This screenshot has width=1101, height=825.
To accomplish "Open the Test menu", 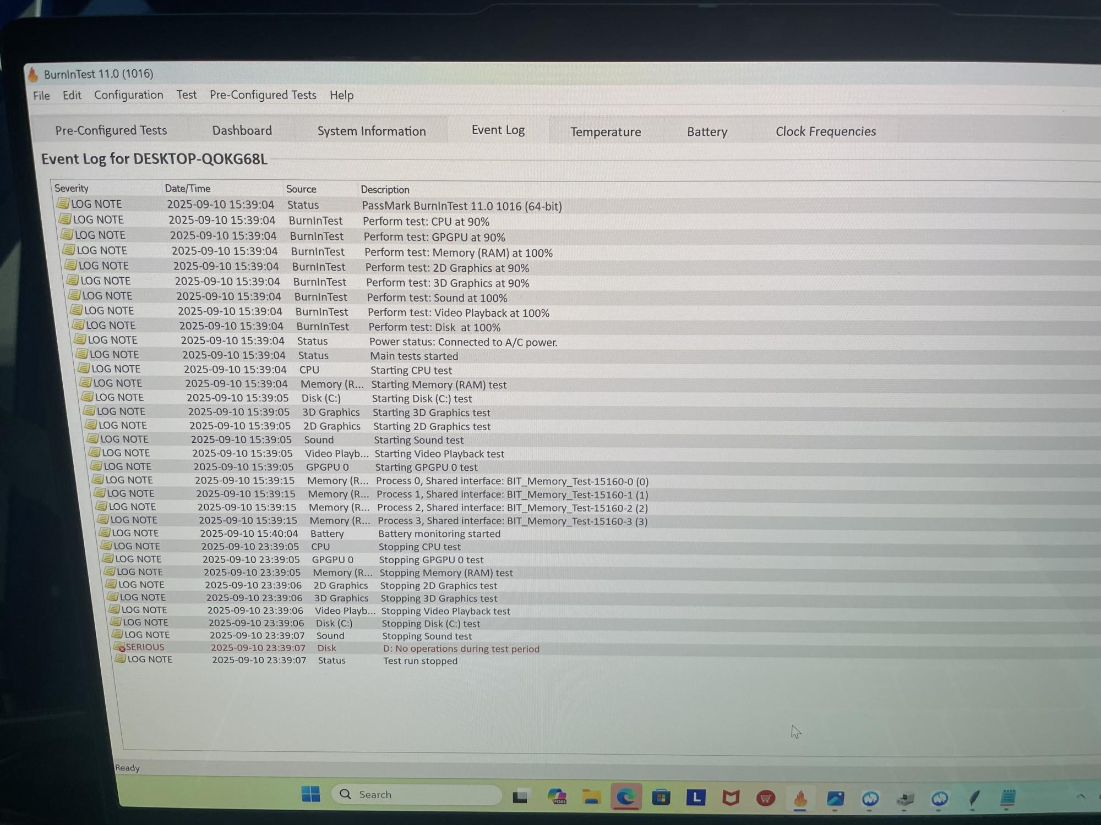I will (187, 95).
